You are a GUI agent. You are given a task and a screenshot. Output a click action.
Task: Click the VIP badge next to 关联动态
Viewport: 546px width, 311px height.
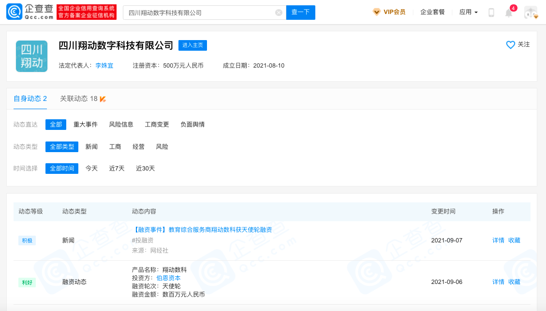click(103, 99)
